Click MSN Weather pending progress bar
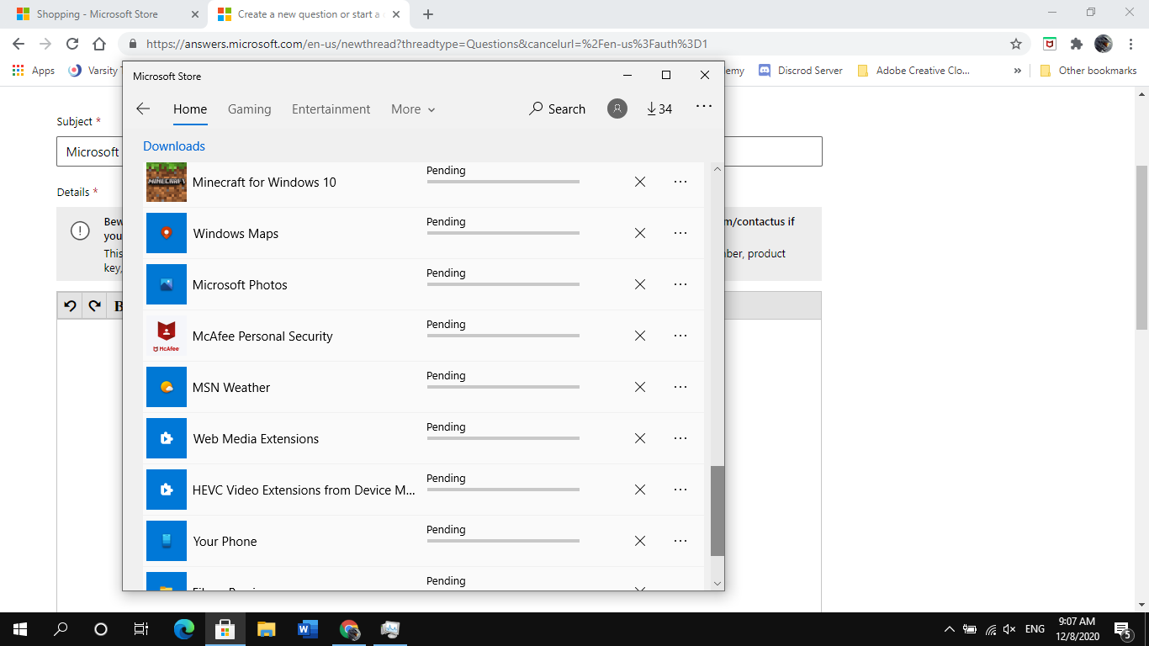The image size is (1149, 646). [x=503, y=387]
